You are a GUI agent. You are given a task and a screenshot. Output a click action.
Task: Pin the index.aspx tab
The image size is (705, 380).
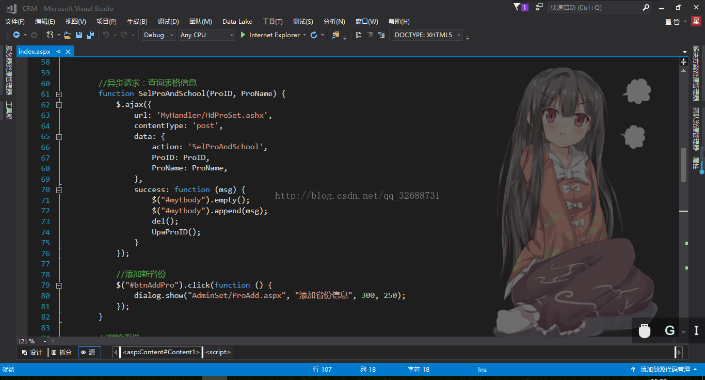coord(58,52)
